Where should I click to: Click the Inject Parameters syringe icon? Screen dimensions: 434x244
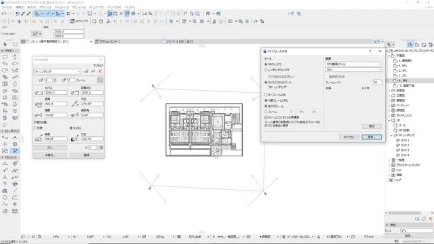pyautogui.click(x=28, y=14)
